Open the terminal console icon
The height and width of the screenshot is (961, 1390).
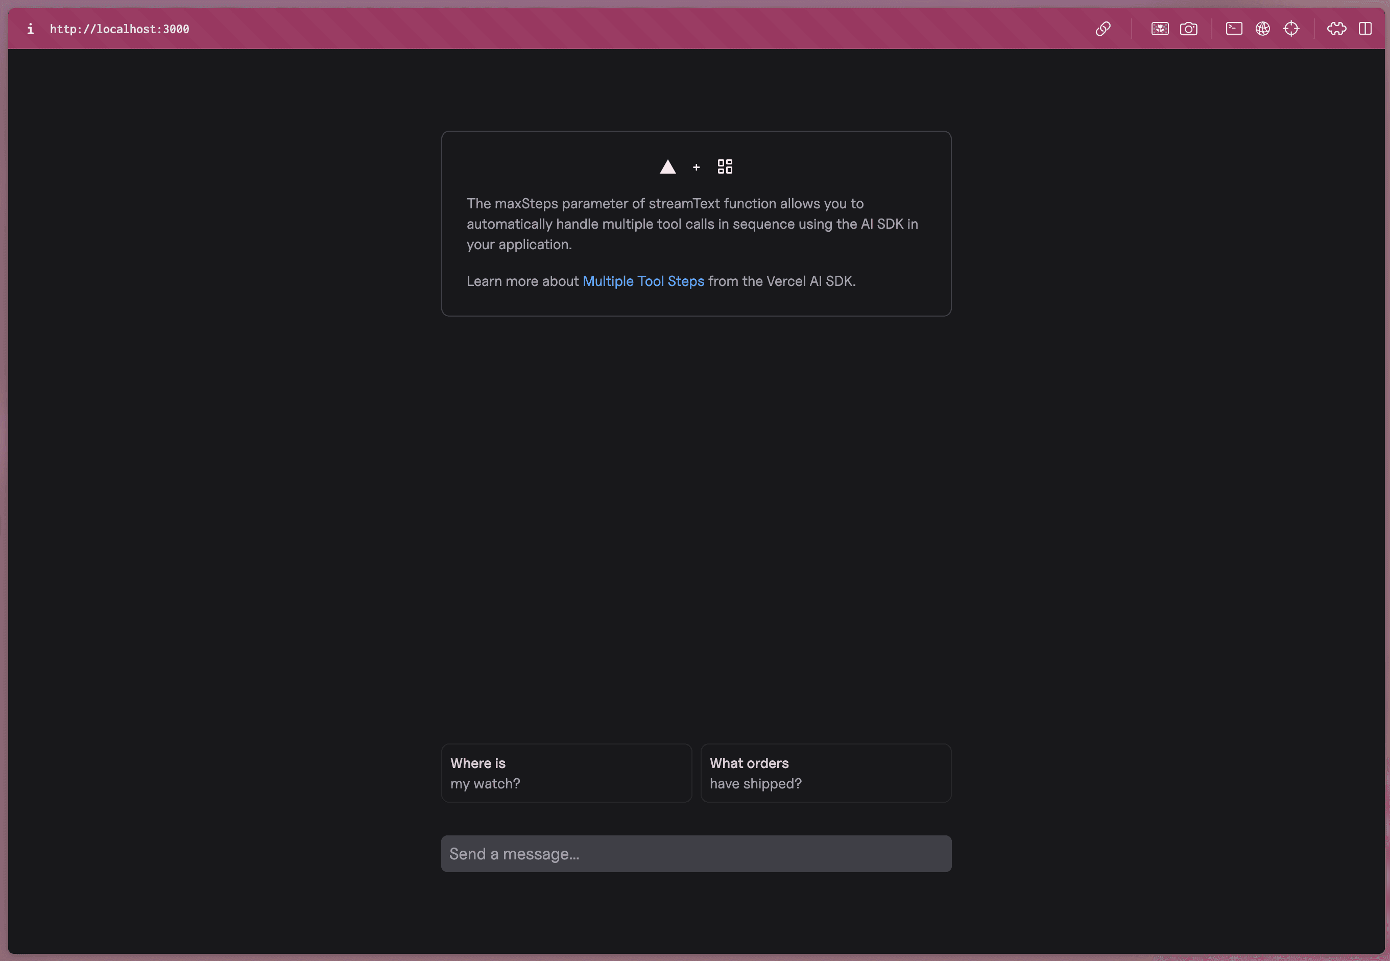(x=1233, y=28)
